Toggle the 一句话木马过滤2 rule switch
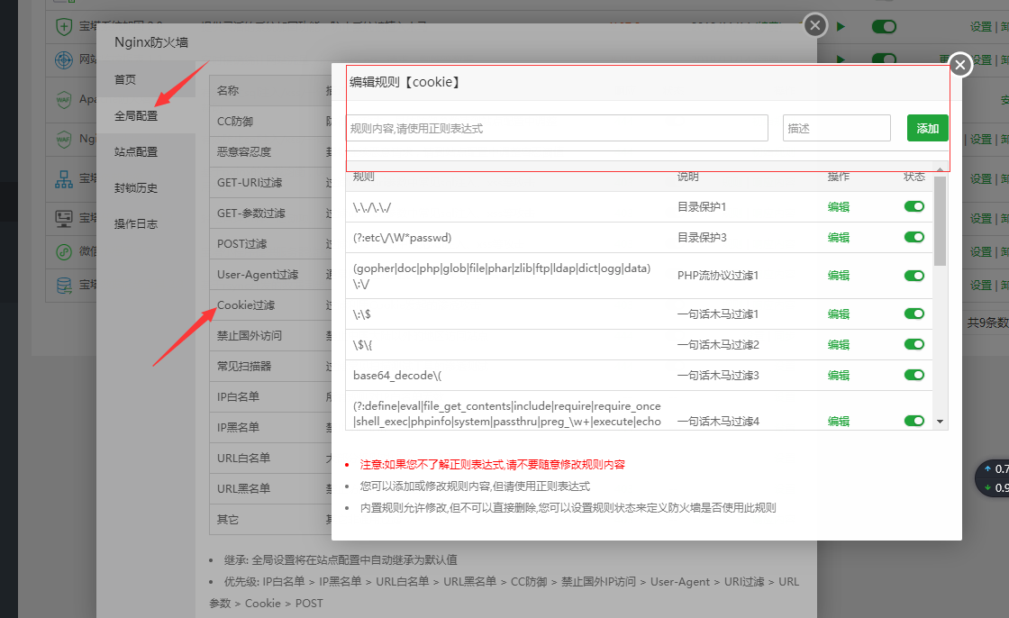This screenshot has height=618, width=1009. (914, 344)
